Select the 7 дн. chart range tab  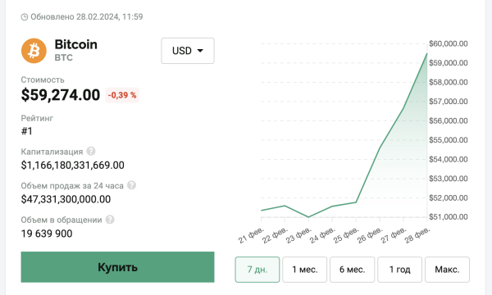[257, 270]
